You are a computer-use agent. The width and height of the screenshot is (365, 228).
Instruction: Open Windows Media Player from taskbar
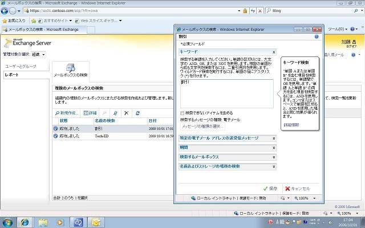60,222
